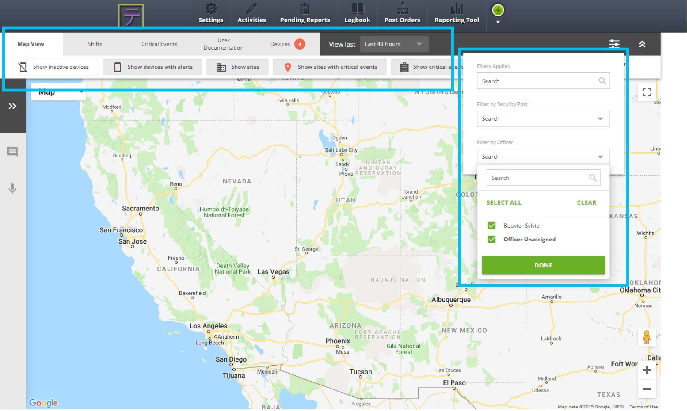Click Las Vegas on the map

(273, 272)
